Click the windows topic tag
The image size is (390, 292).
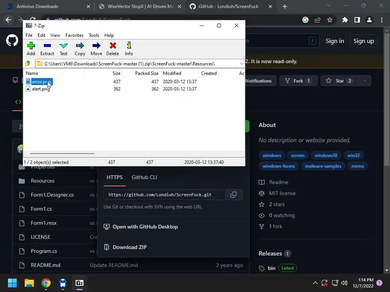point(272,156)
